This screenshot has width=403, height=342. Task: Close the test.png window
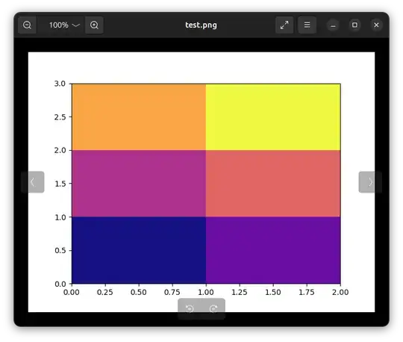click(x=376, y=25)
